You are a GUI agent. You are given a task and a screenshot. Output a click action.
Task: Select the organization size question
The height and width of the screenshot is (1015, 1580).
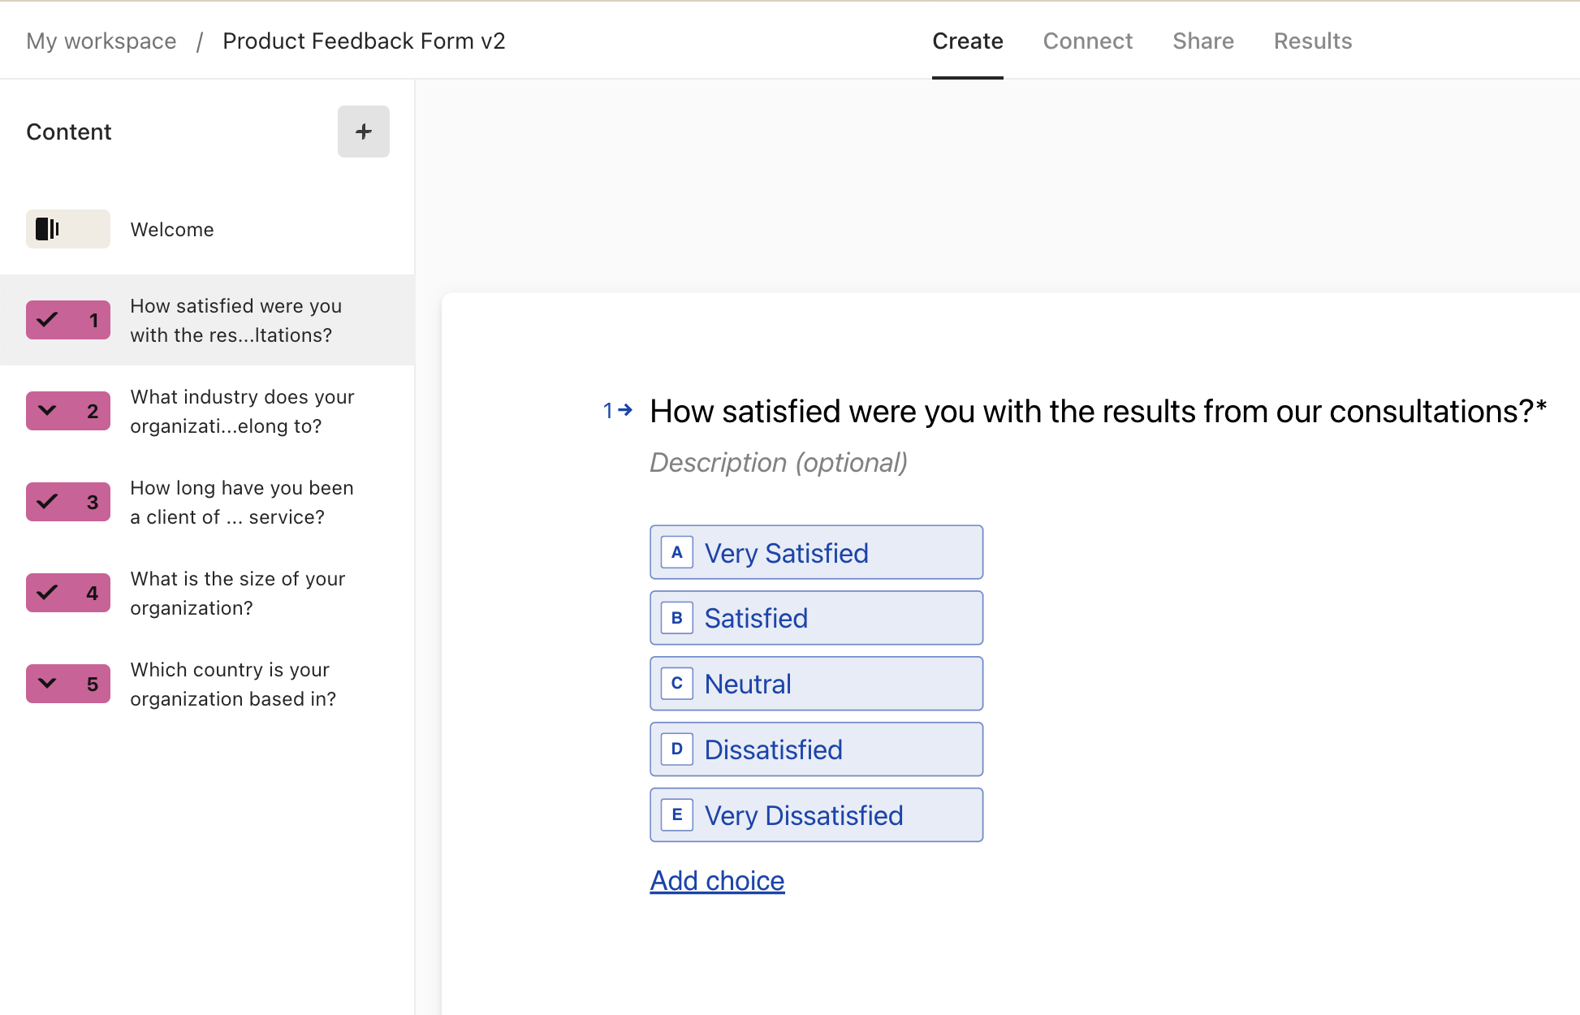click(237, 593)
